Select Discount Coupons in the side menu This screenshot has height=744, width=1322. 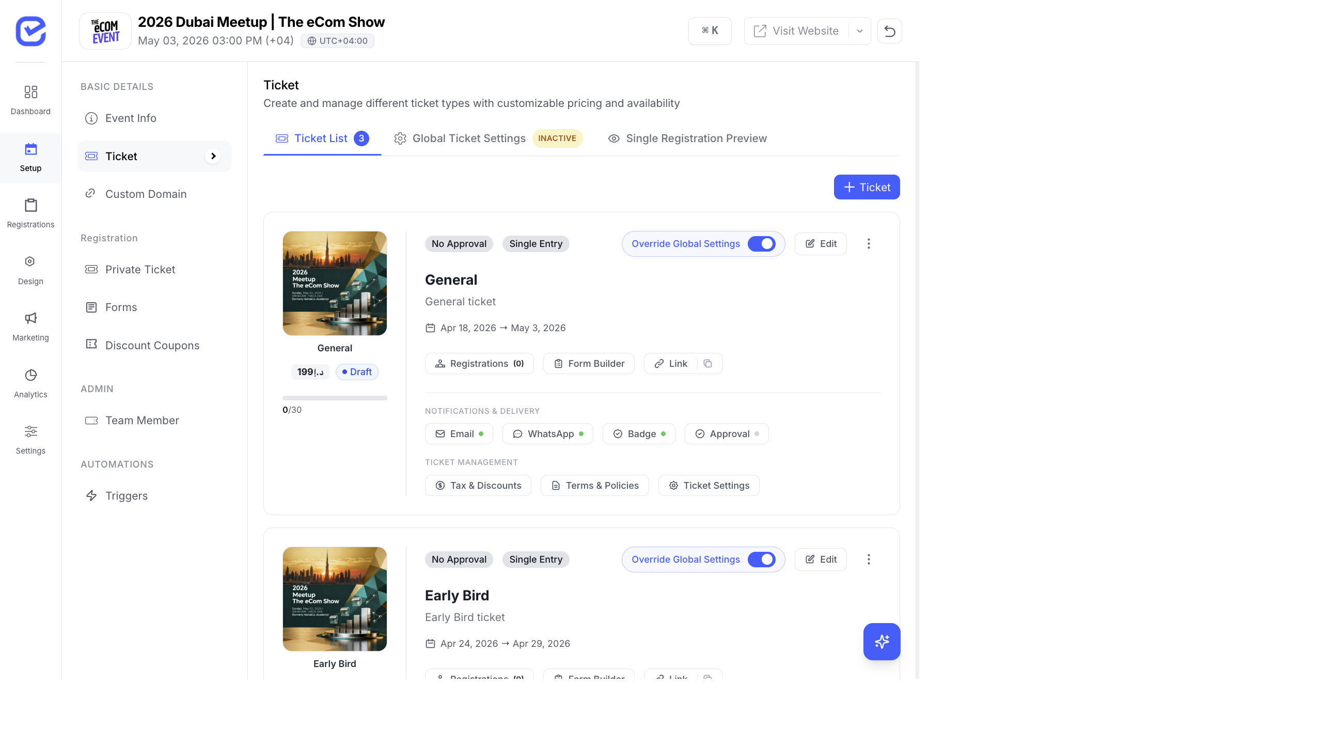[x=152, y=345]
